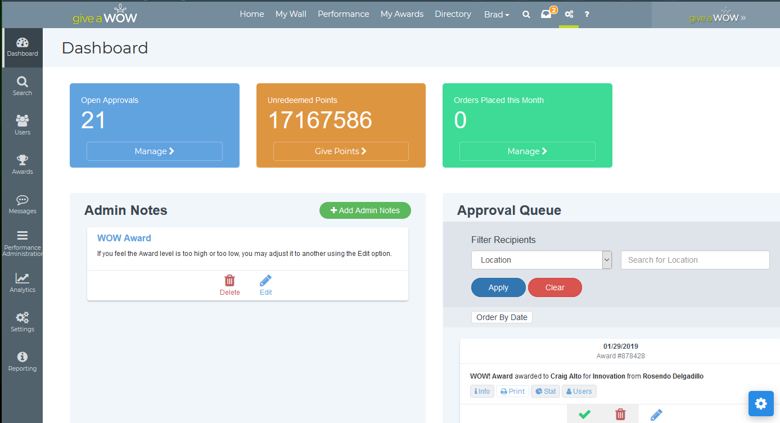The image size is (780, 423).
Task: Click the WOW Award note title
Action: 124,238
